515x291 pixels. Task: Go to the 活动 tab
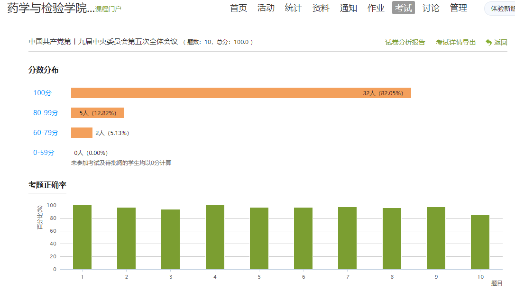click(x=266, y=8)
